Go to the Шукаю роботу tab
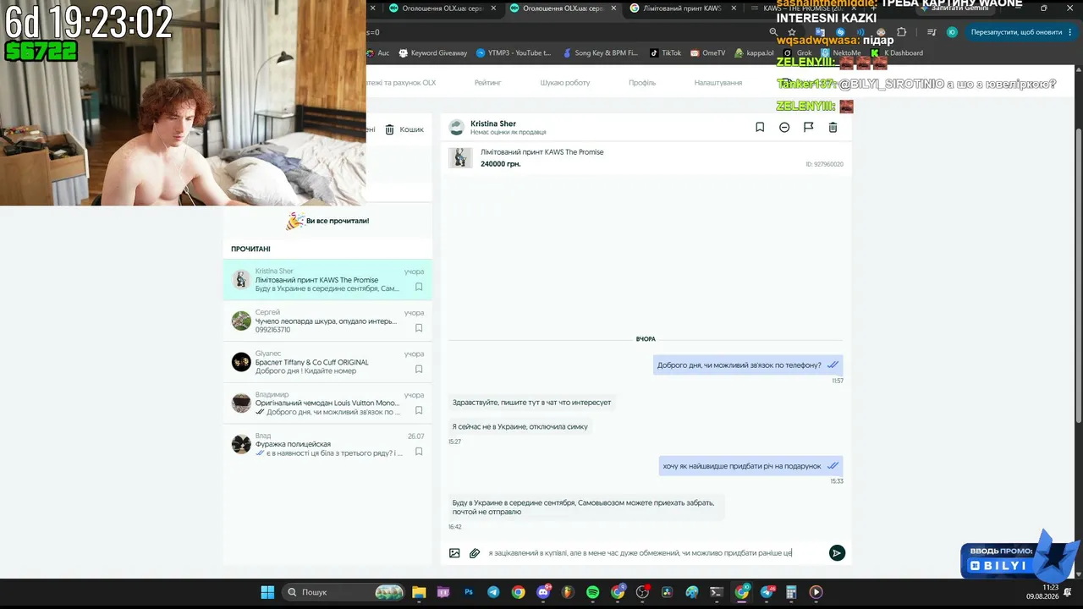The image size is (1083, 609). 565,83
